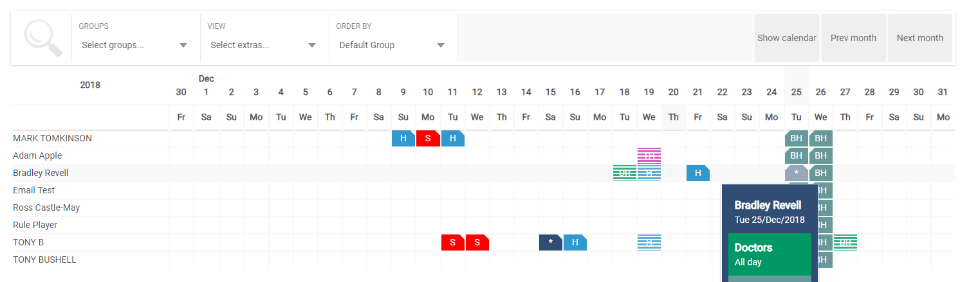Advance to Next month

click(920, 38)
